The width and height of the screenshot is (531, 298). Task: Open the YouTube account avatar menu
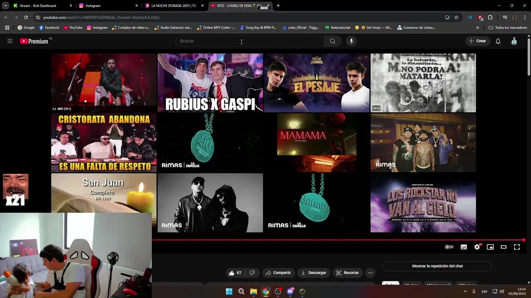click(x=514, y=41)
